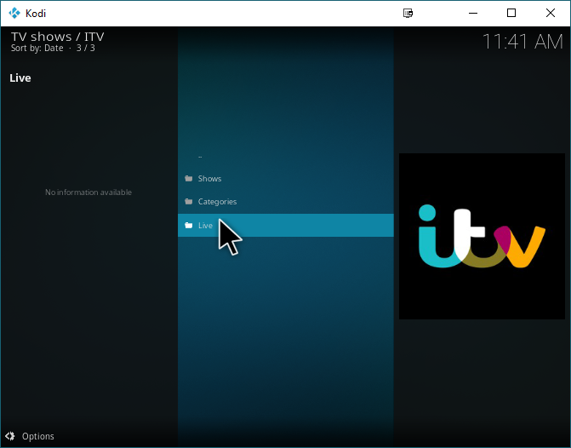
Task: Click the folder icon beside Live
Action: click(x=189, y=225)
